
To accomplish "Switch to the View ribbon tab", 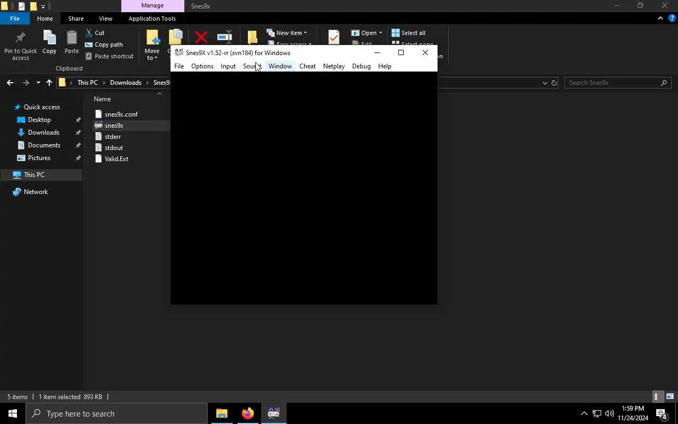I will pos(105,19).
